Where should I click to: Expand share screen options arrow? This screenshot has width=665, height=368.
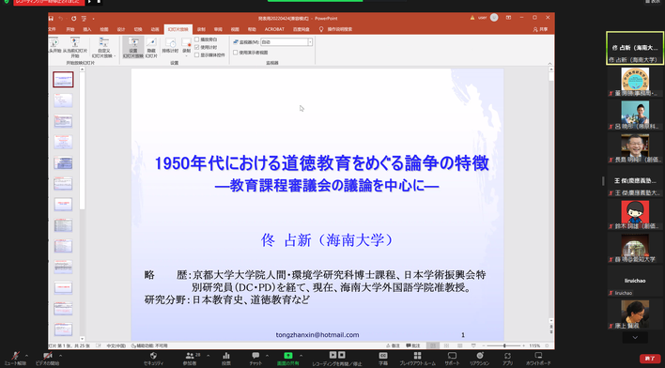pyautogui.click(x=302, y=356)
